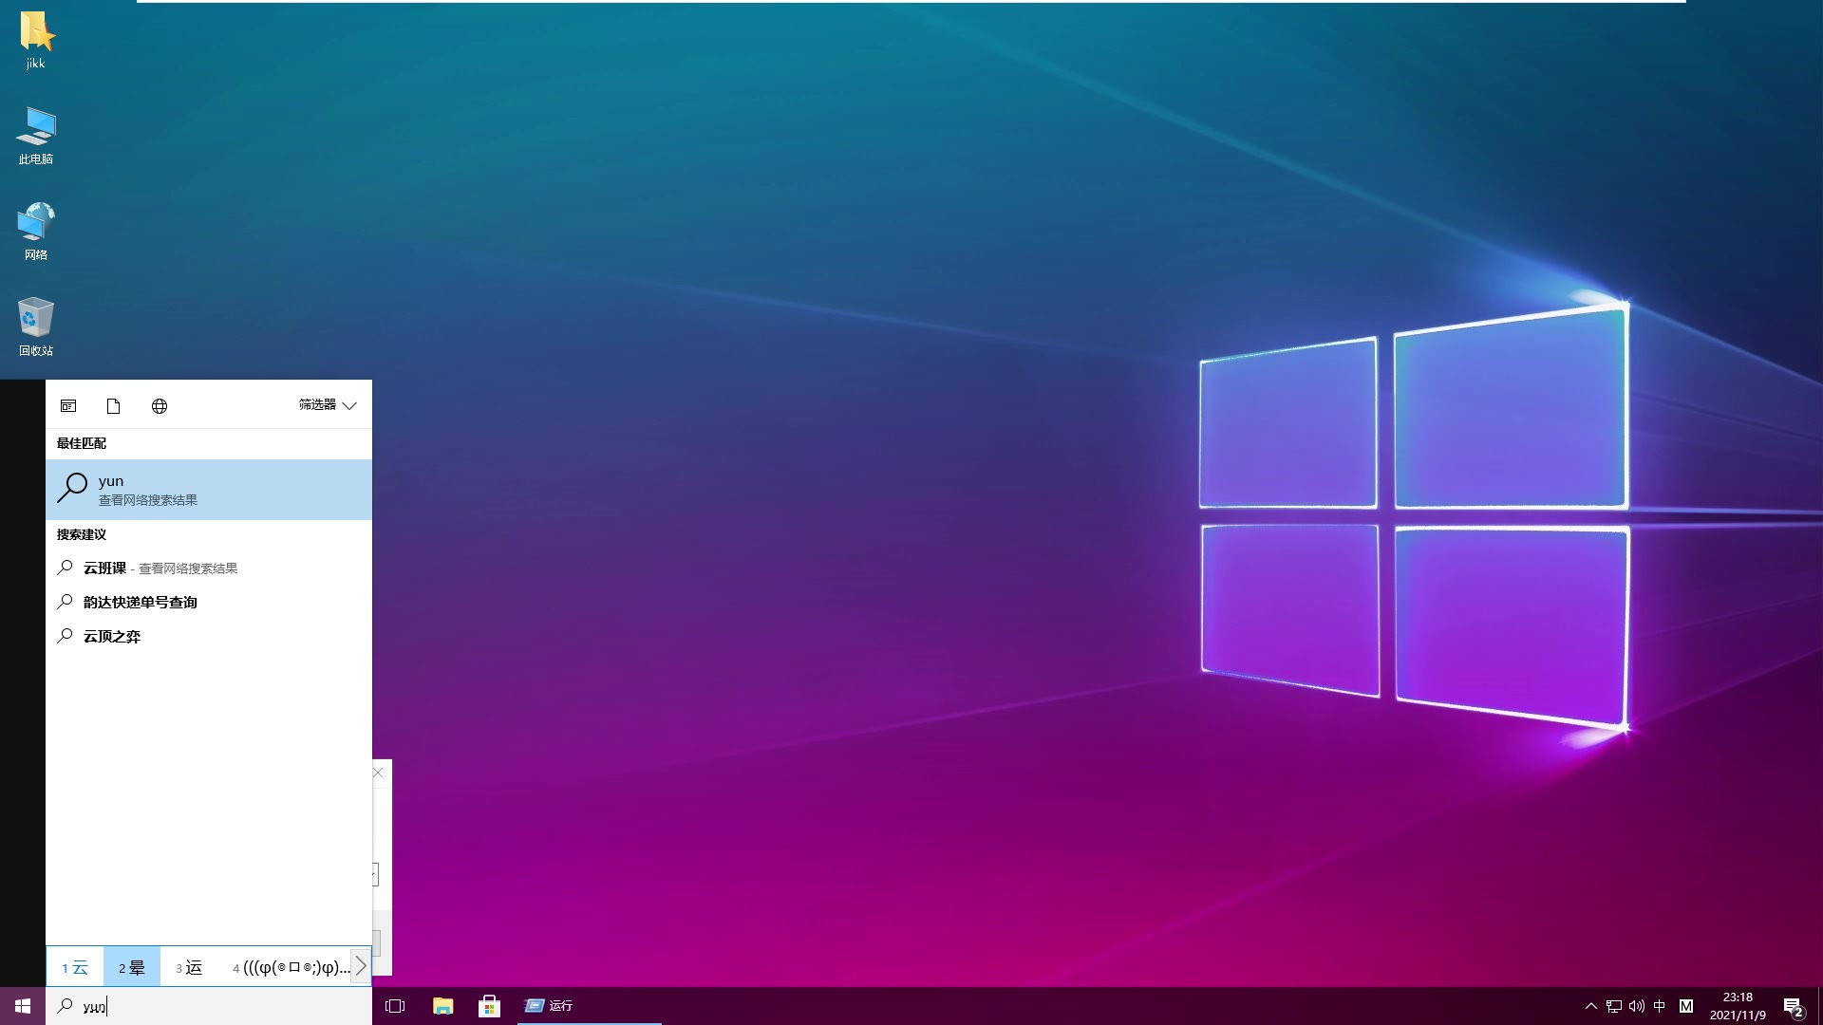Select the 韵达快递单号查询 search suggestion
Viewport: 1823px width, 1025px height.
pos(209,602)
